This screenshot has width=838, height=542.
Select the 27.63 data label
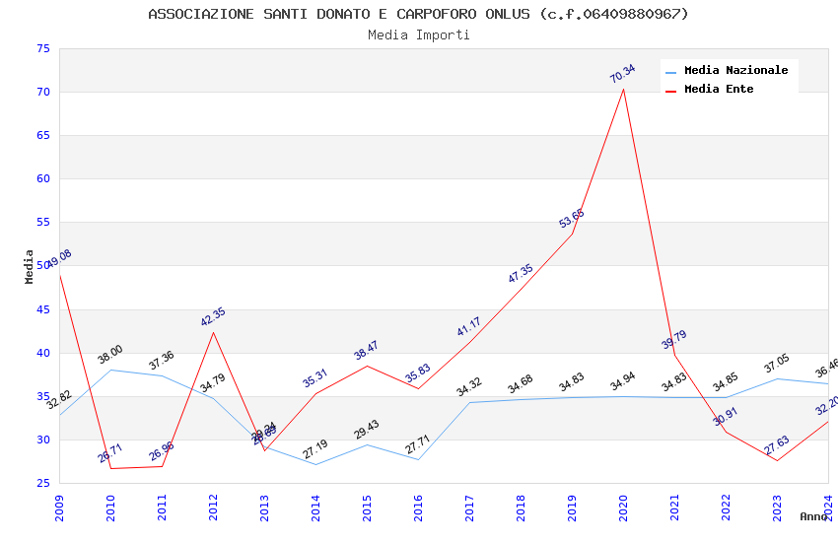[777, 444]
